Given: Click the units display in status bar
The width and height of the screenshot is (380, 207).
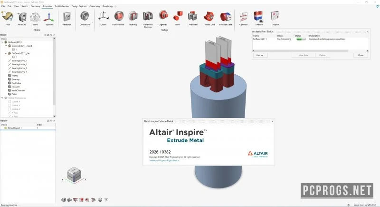Looking at the screenshot, I should click(x=365, y=205).
